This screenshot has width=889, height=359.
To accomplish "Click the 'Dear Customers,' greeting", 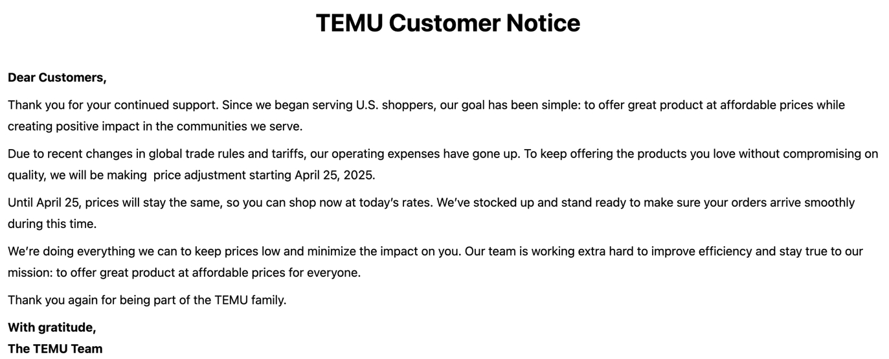I will coord(57,78).
